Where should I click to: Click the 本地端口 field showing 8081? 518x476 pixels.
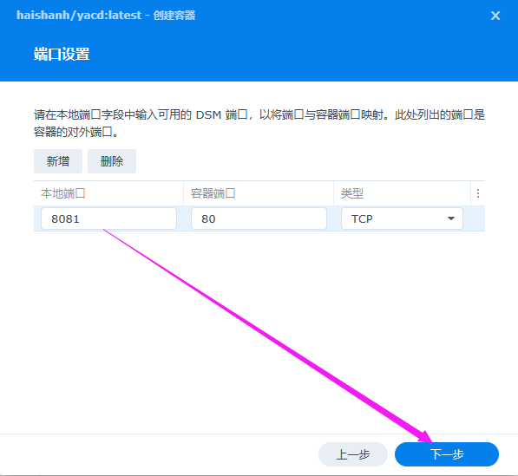(x=108, y=218)
